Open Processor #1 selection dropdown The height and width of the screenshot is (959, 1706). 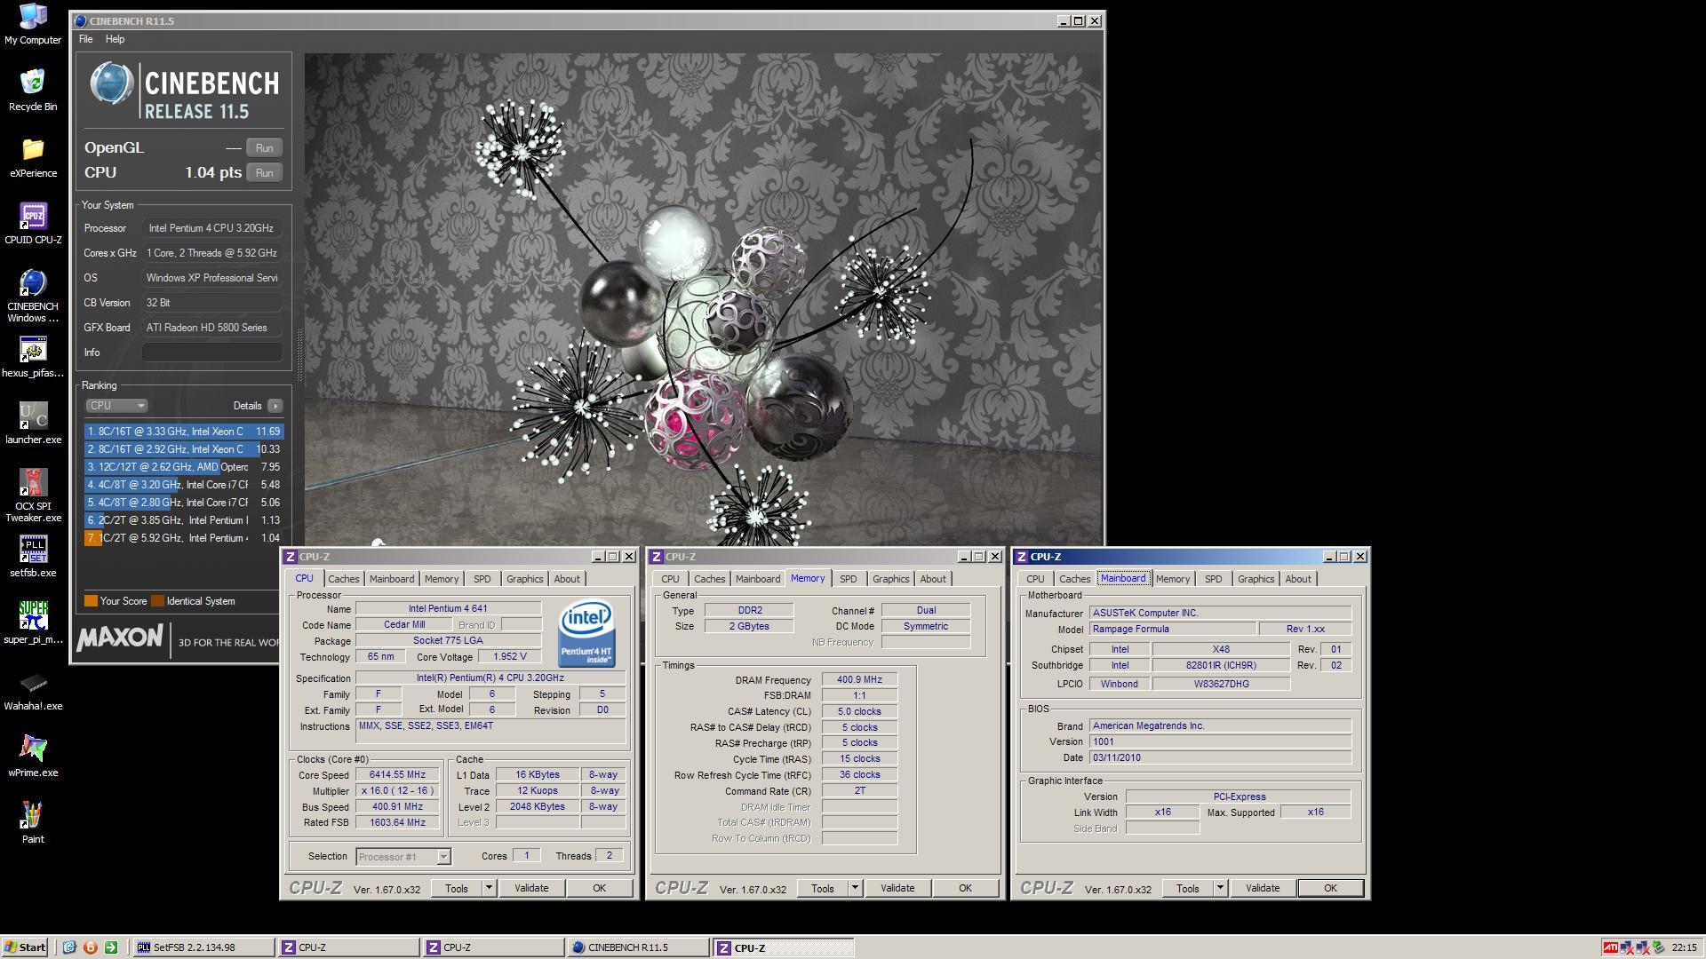click(x=443, y=857)
